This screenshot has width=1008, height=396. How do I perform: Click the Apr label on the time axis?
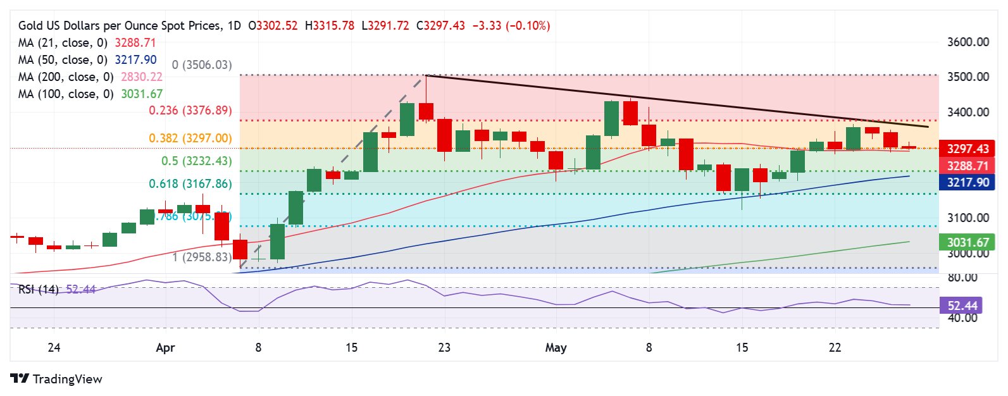165,347
